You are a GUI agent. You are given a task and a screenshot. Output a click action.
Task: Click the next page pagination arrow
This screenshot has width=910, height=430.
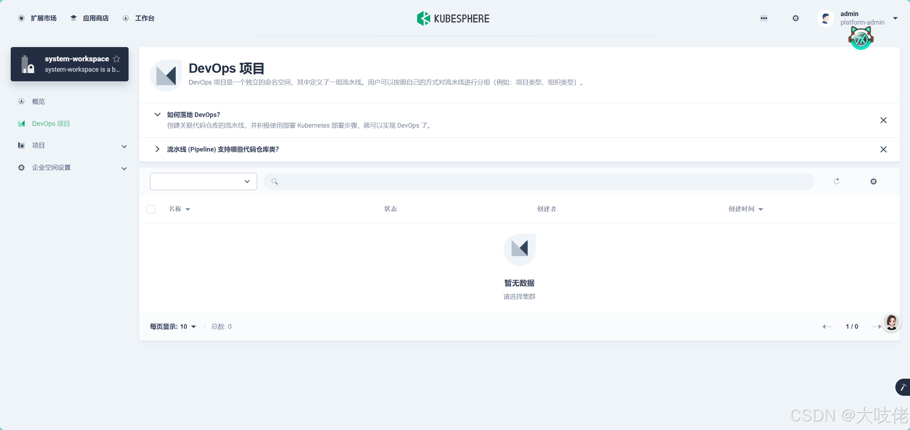(877, 327)
